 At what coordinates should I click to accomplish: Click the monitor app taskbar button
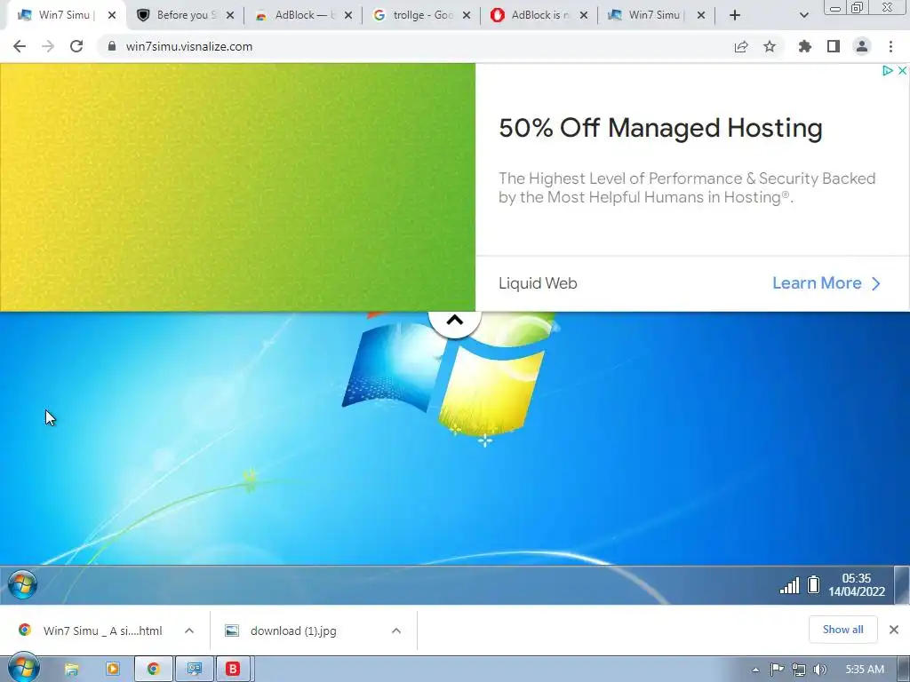(x=194, y=670)
